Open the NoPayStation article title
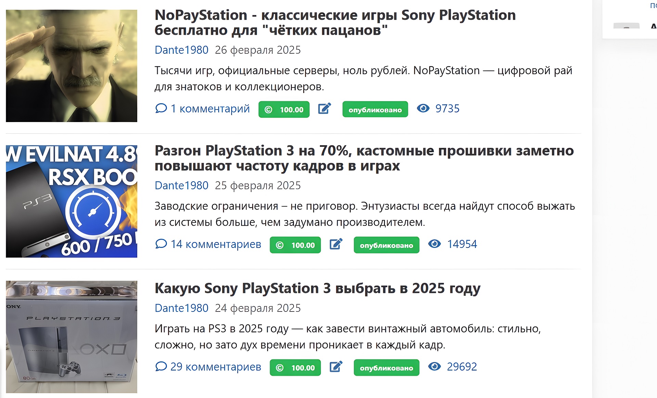Screen dimensions: 657x398 pyautogui.click(x=335, y=23)
